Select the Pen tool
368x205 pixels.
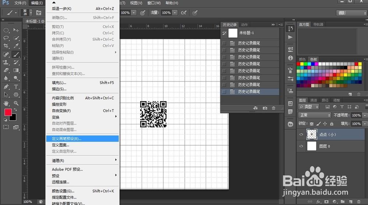6,87
